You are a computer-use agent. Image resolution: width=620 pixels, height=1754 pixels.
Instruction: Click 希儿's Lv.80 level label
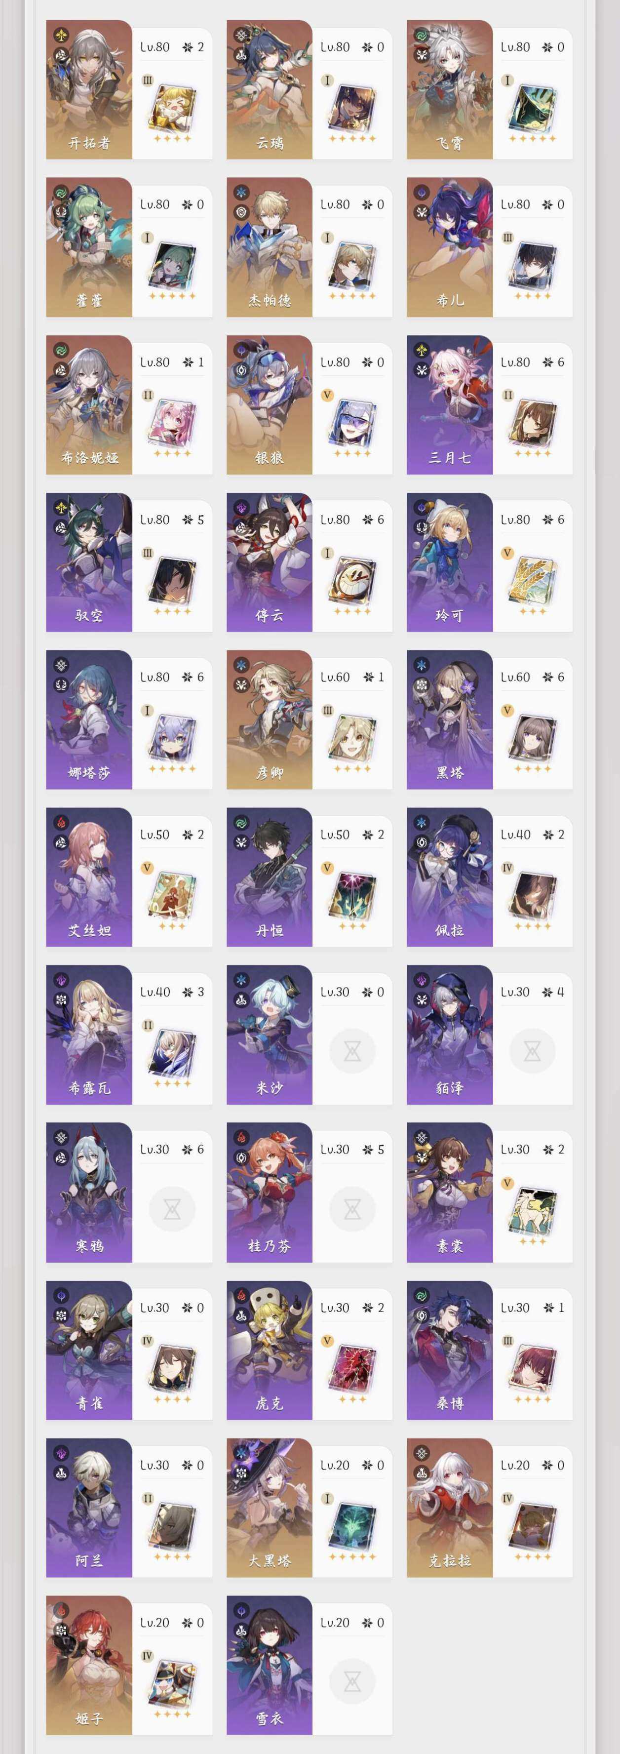pos(515,205)
